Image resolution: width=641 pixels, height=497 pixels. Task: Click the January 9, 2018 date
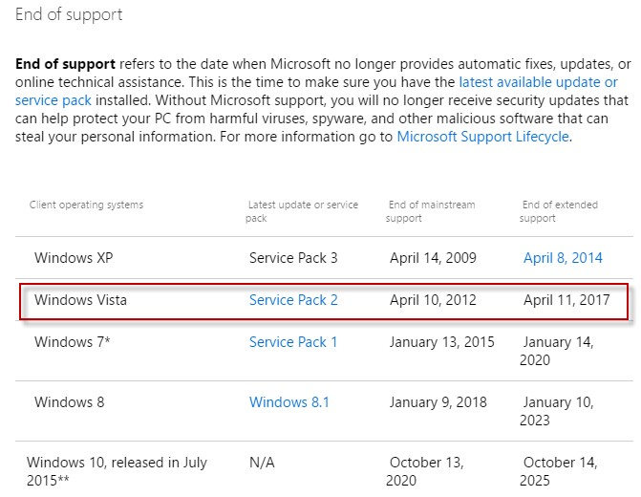[x=438, y=402]
